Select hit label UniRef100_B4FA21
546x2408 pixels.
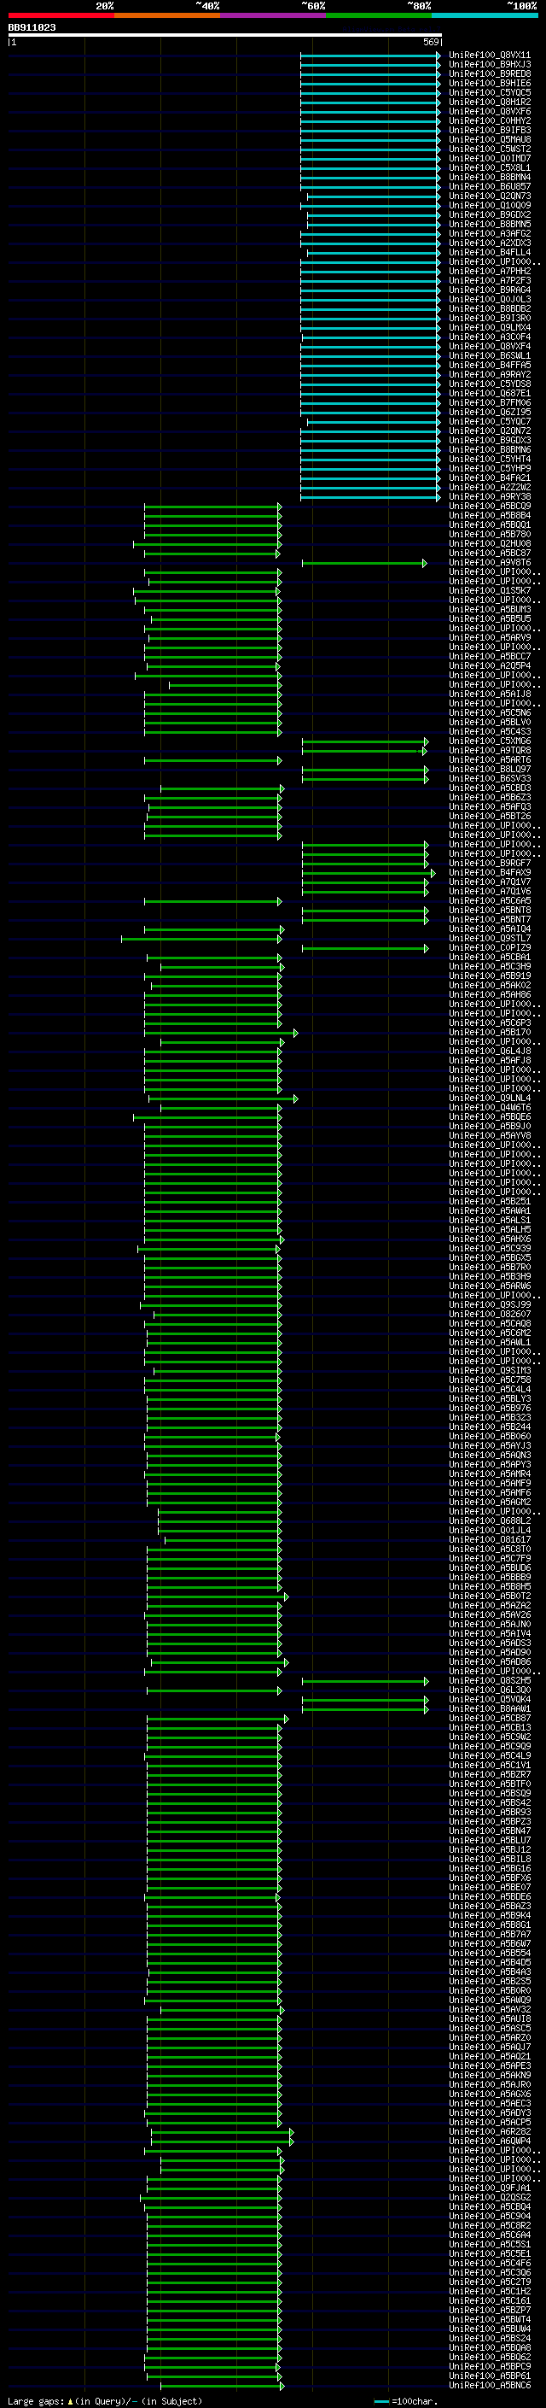(490, 477)
